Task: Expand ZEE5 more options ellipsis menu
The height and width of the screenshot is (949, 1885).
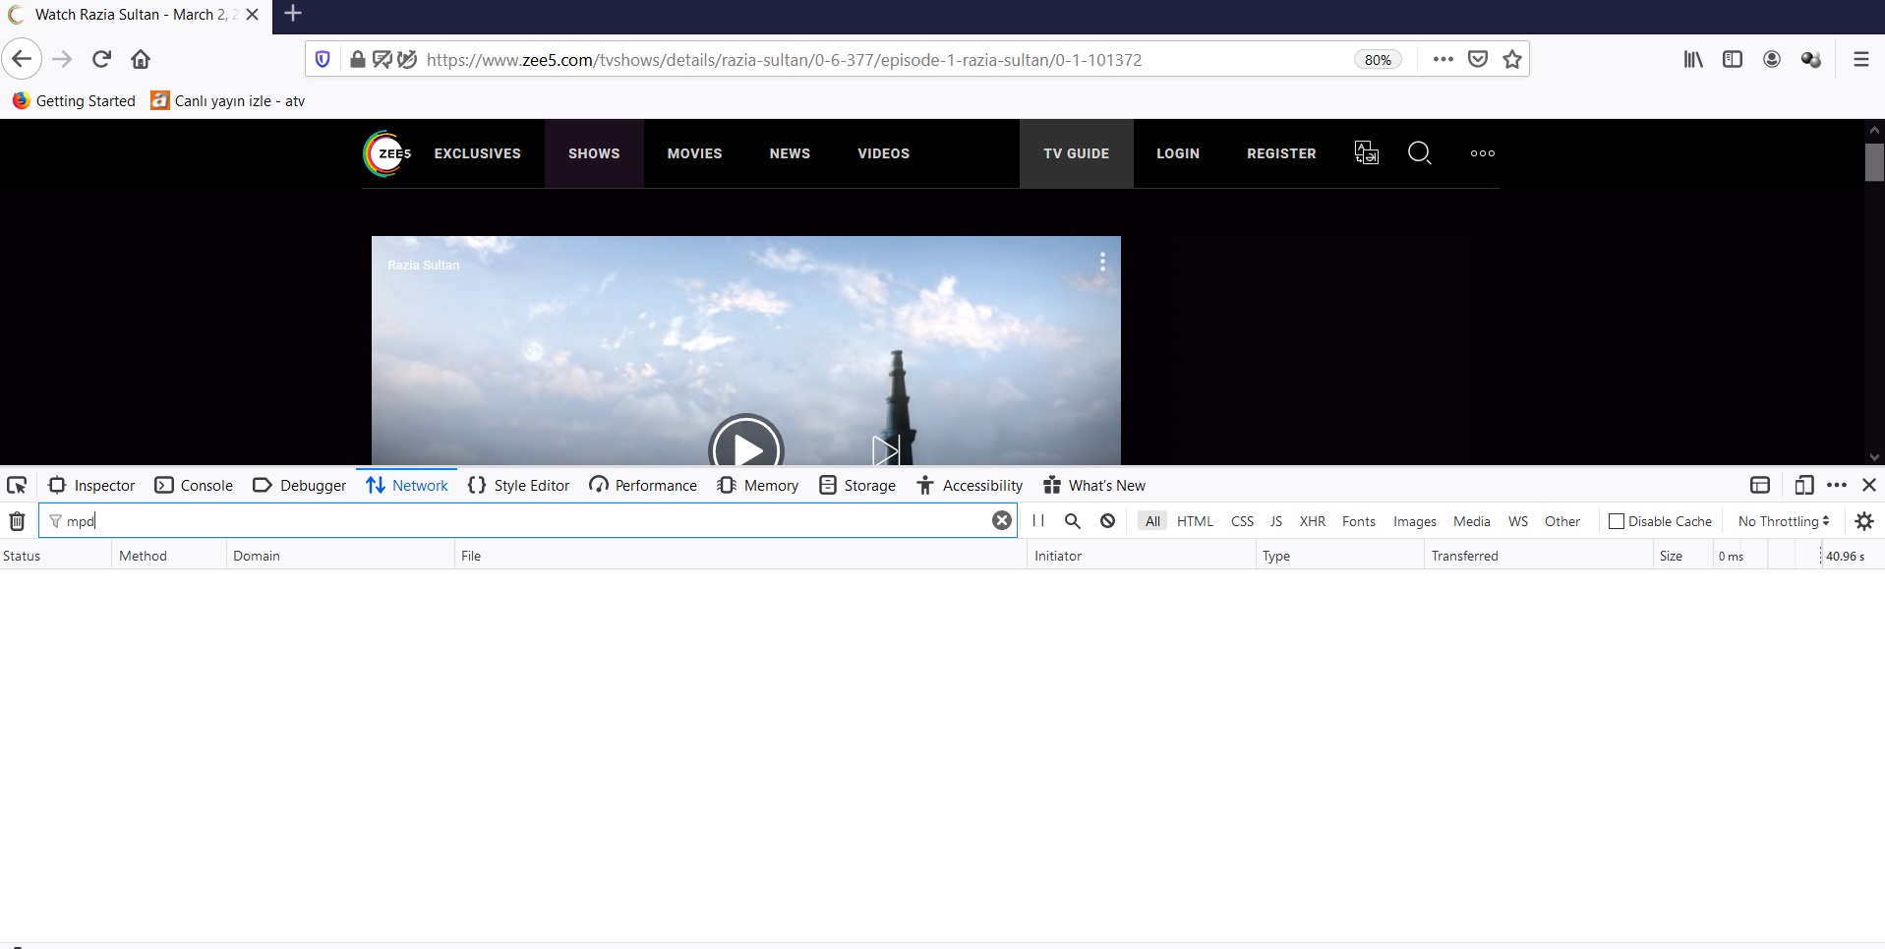Action: (1482, 153)
